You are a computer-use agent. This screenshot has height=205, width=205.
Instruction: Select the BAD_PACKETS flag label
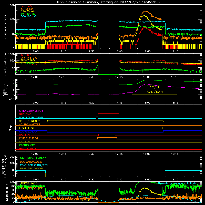tap(28, 149)
